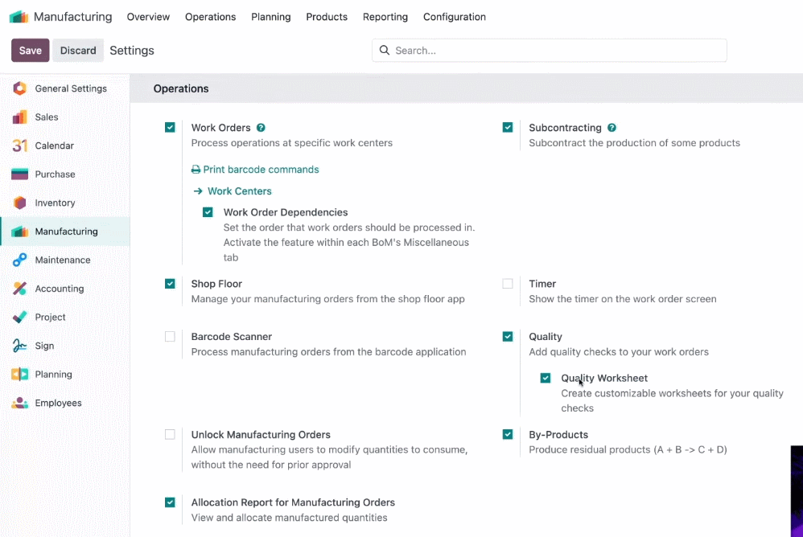
Task: Open the Planning top menu
Action: coord(271,17)
